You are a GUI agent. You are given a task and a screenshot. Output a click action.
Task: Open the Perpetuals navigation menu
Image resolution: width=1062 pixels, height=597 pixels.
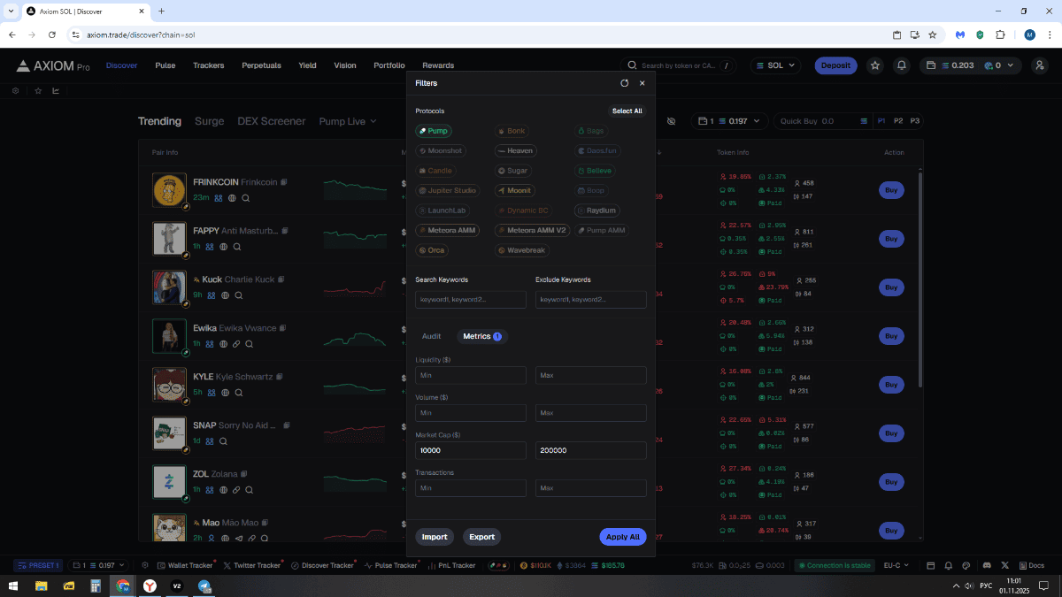(x=261, y=65)
